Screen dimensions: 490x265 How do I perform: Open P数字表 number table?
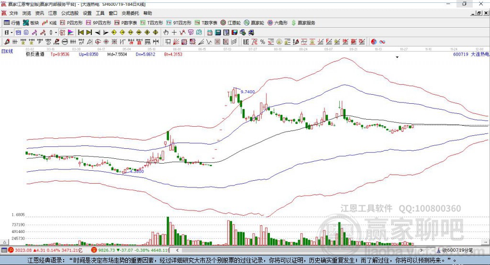tap(126, 23)
